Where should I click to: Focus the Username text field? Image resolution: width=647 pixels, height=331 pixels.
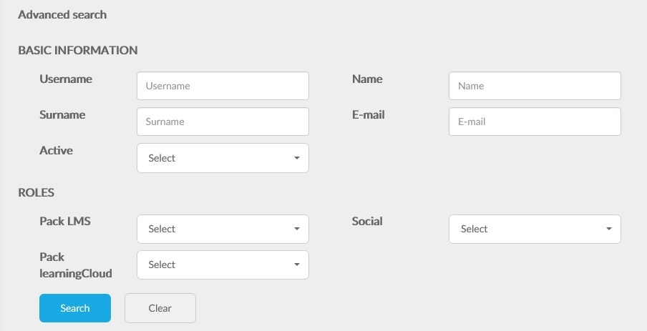(223, 86)
